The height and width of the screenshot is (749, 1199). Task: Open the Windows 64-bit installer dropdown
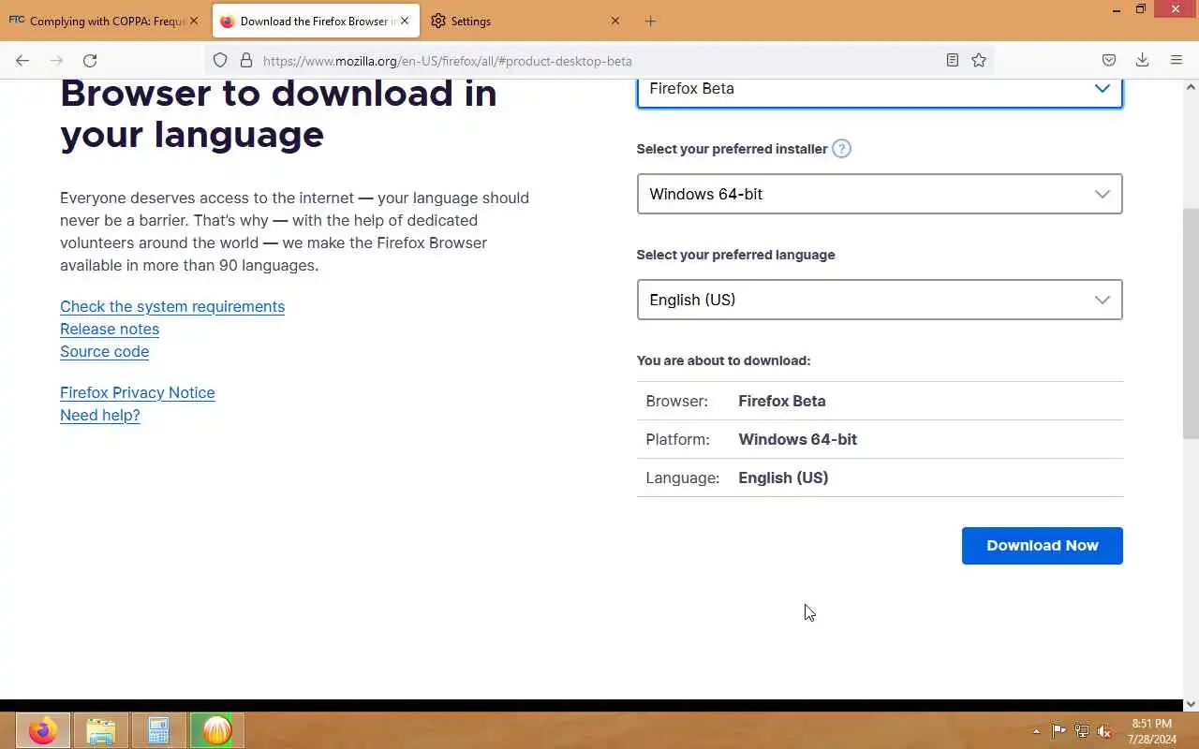(880, 194)
